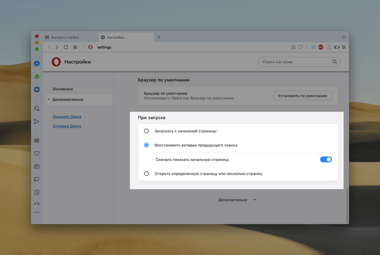Click the battery saver icon
Image resolution: width=380 pixels, height=255 pixels.
tap(337, 47)
